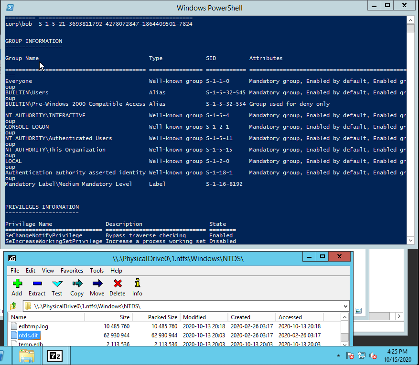Click the 7-Zip file list scroll thumb
Screen dimensions: 419x365
point(345,336)
